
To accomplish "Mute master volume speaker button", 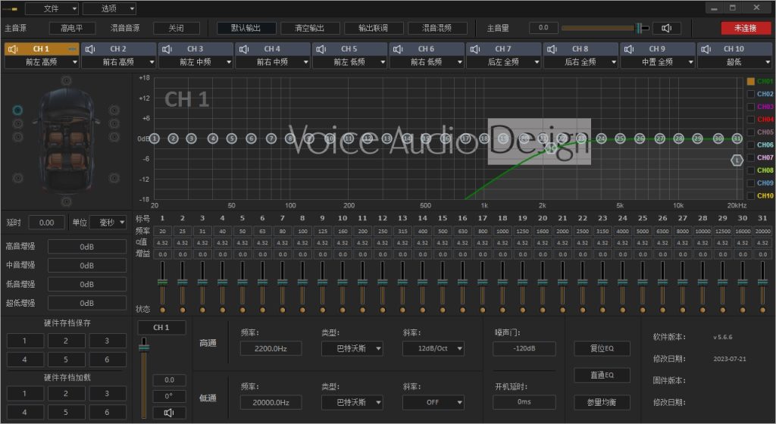I will 667,28.
